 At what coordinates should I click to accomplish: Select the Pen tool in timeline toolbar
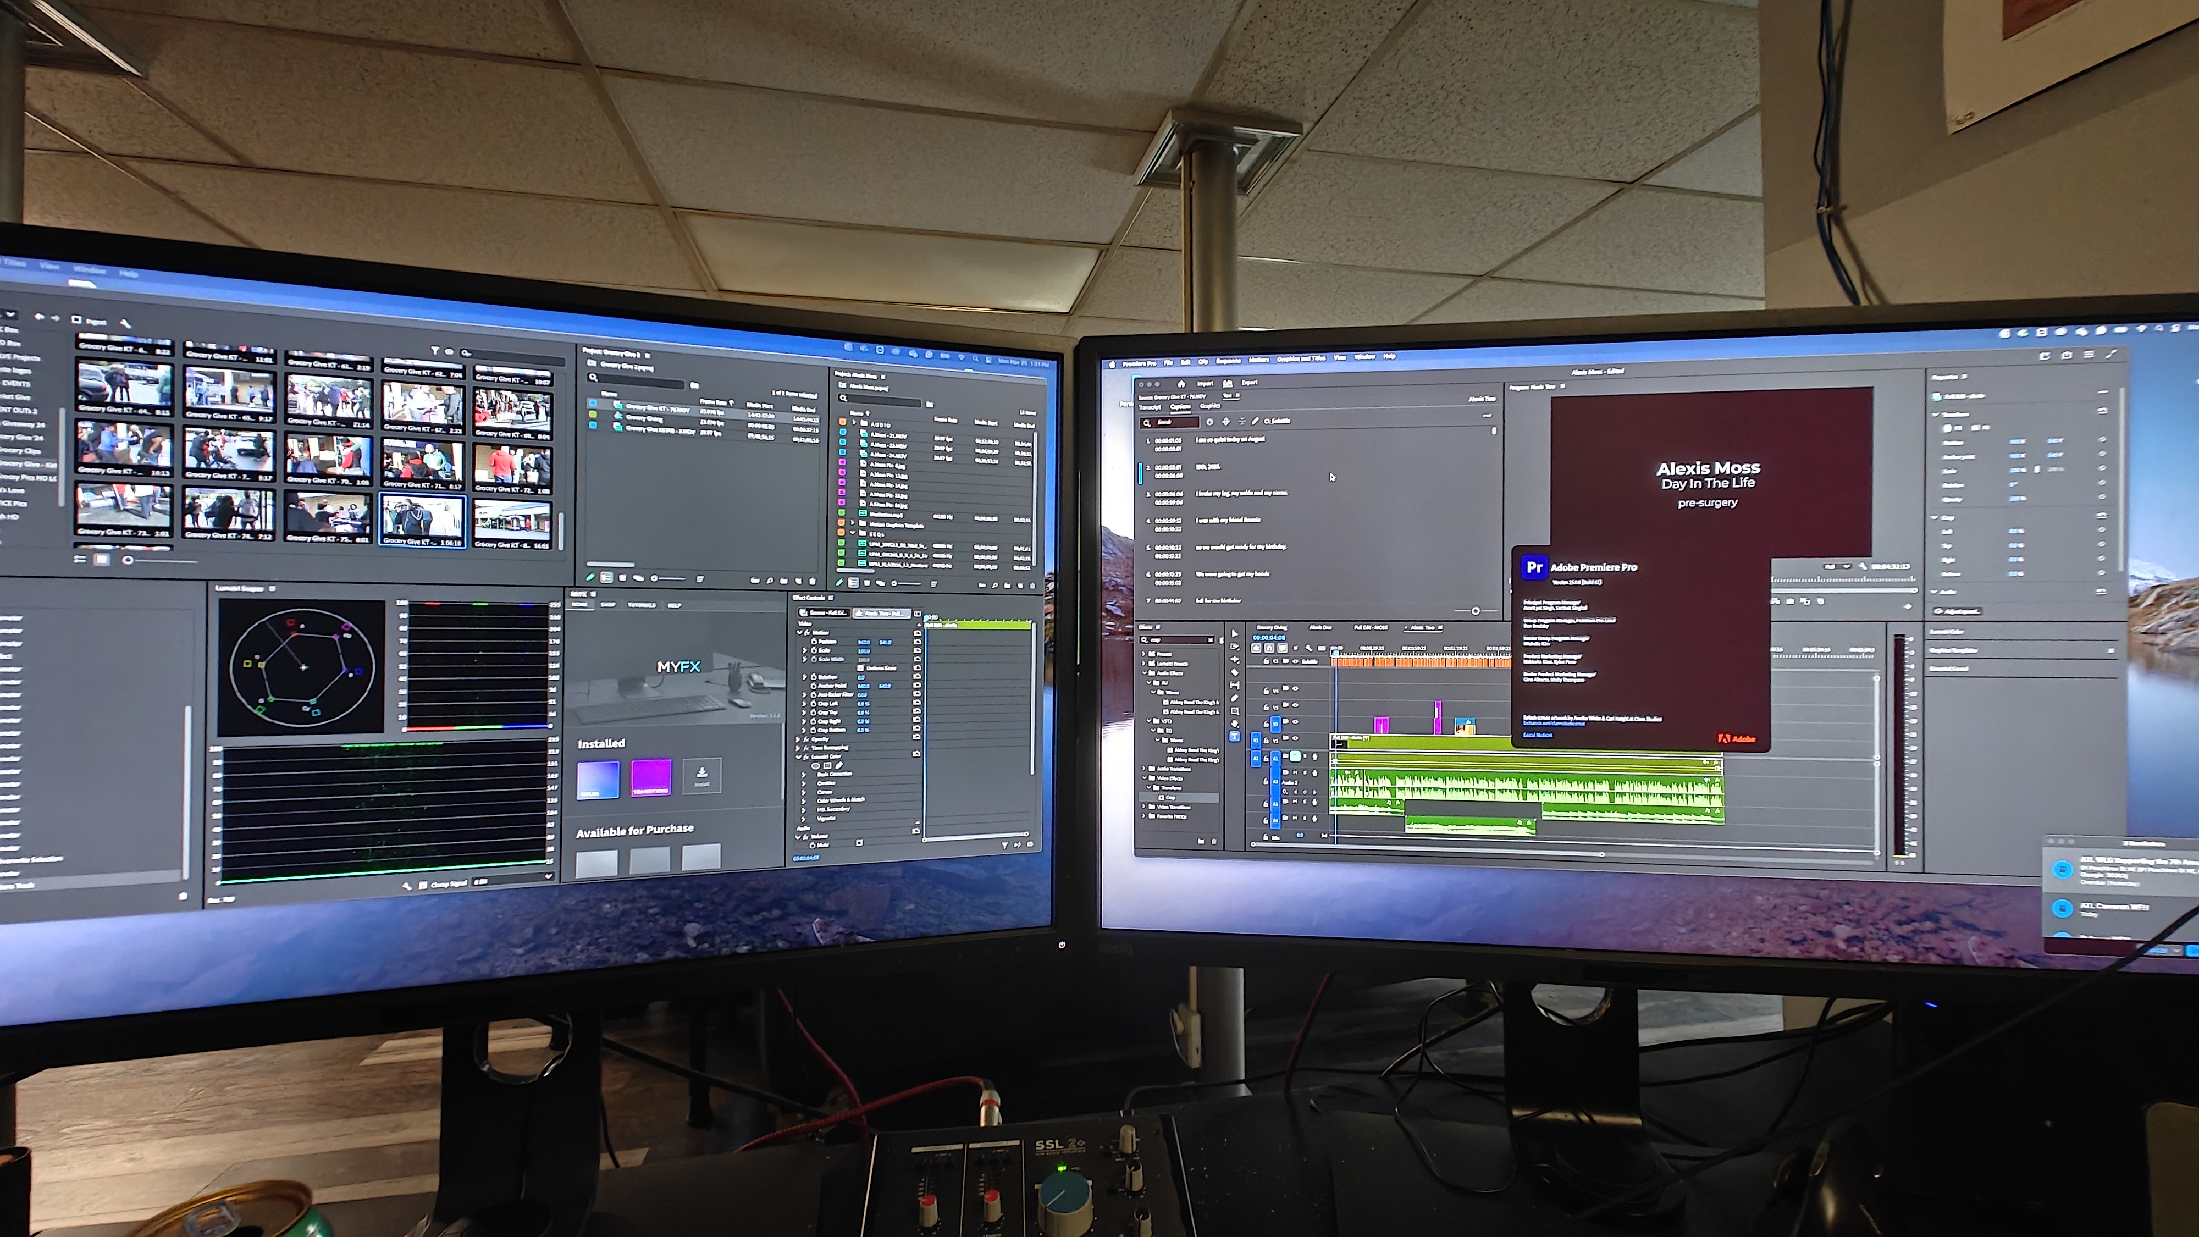tap(1234, 698)
